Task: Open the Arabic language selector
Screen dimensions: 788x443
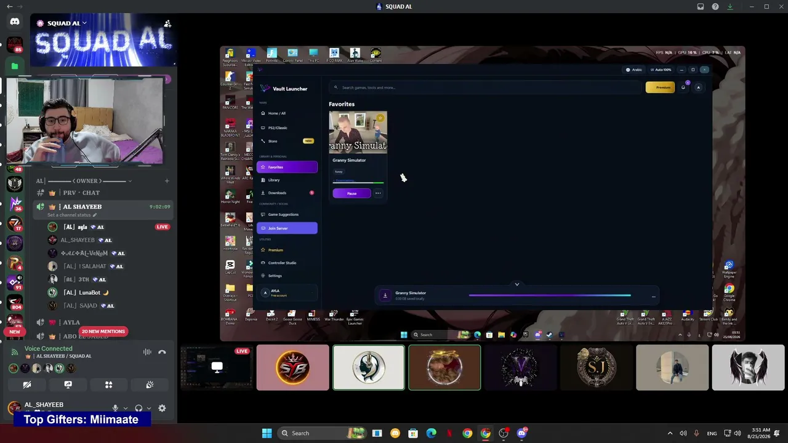Action: pyautogui.click(x=634, y=70)
